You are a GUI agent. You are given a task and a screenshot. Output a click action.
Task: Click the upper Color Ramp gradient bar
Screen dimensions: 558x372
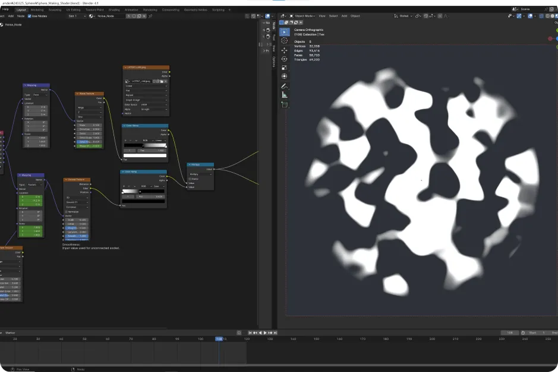[x=145, y=145]
